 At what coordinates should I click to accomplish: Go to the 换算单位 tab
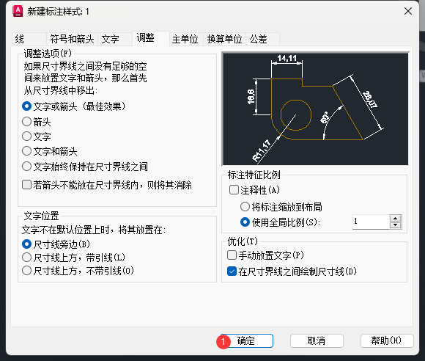(224, 39)
